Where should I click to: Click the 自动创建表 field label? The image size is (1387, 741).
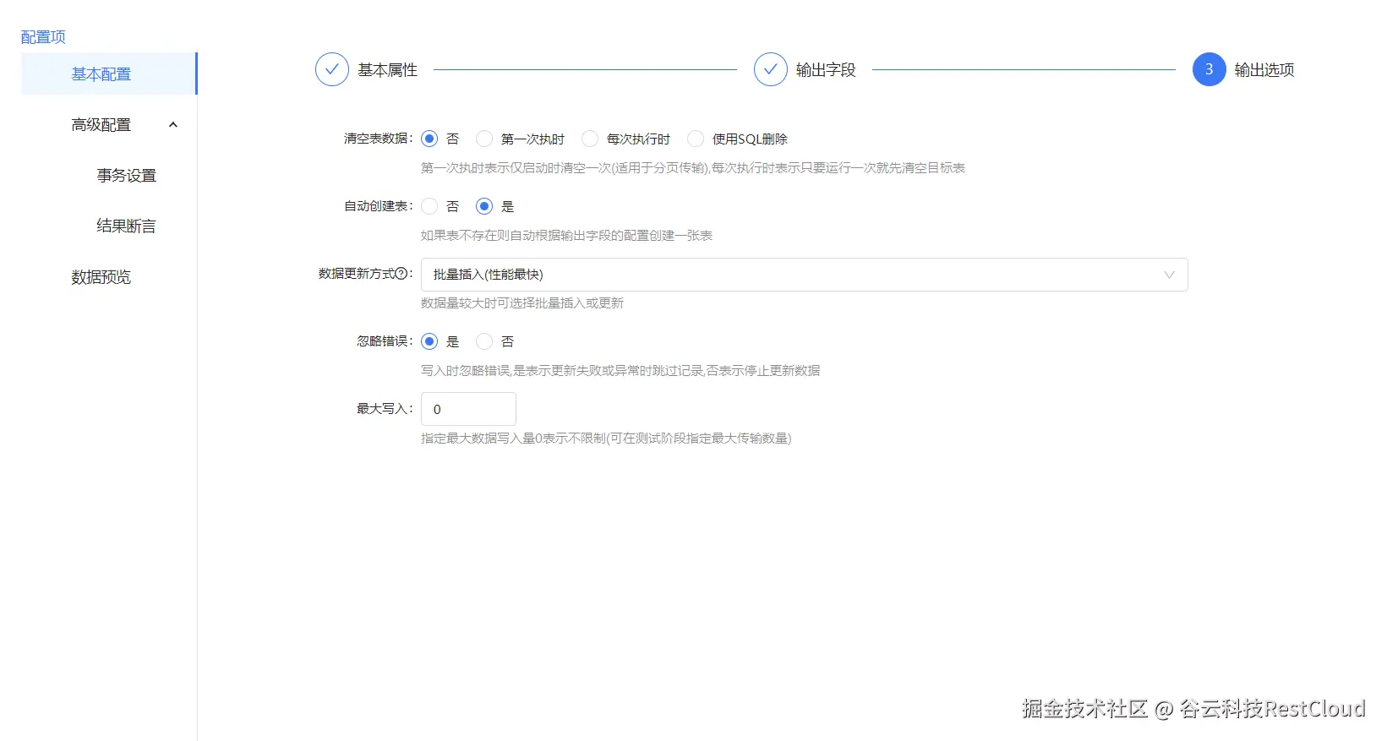378,206
